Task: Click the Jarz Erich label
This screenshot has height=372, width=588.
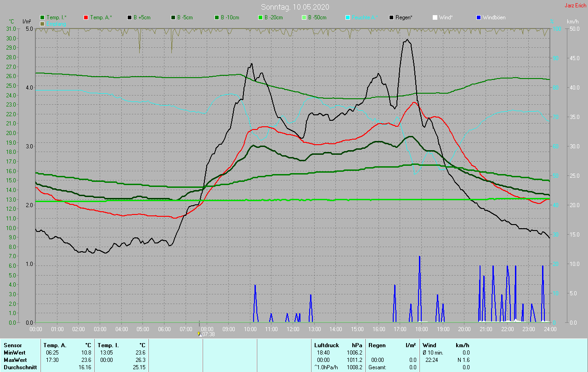Action: [575, 6]
